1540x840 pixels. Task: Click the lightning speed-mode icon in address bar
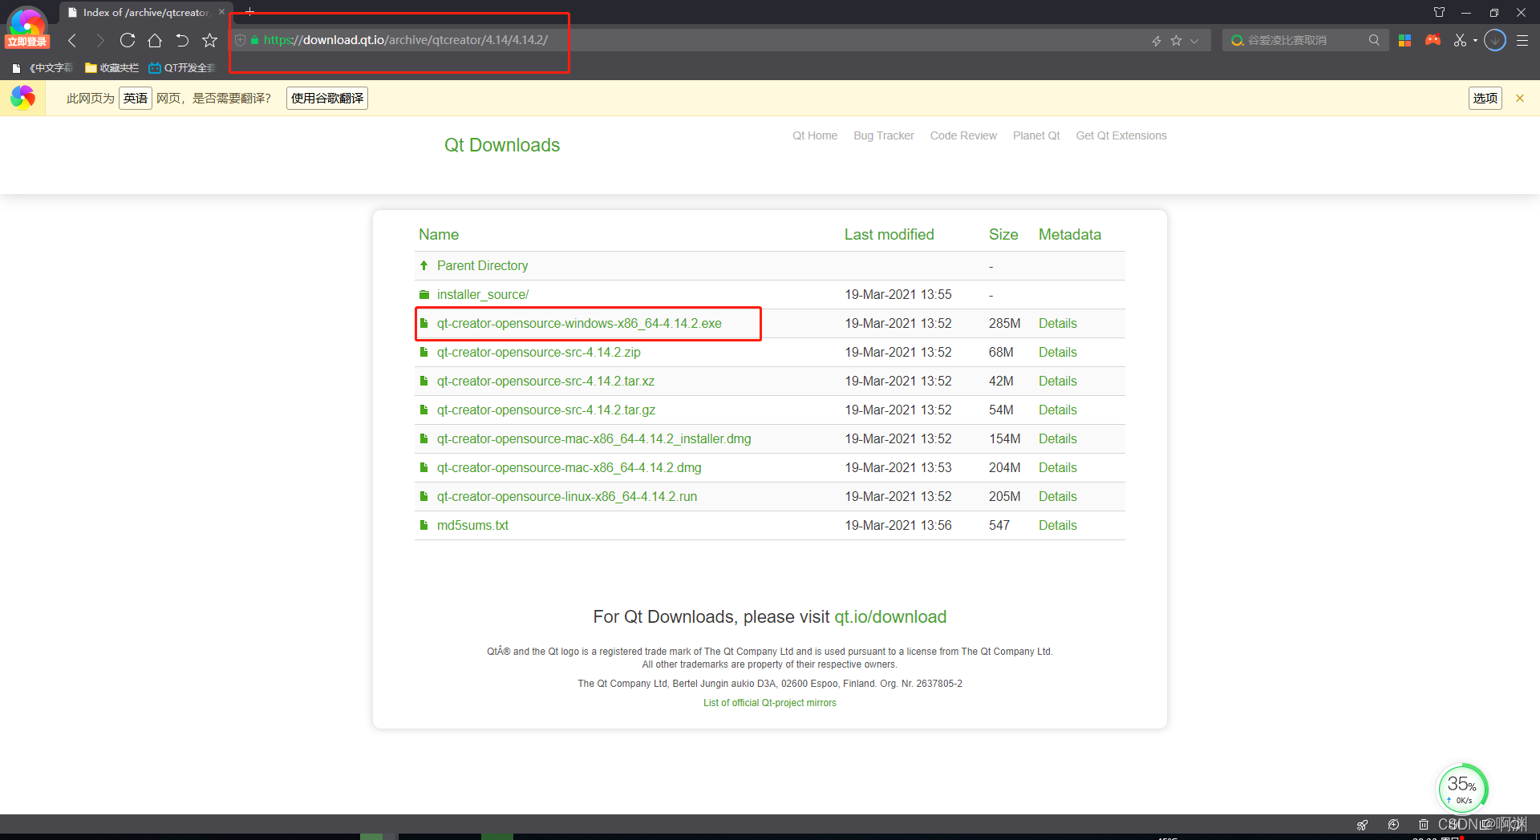pos(1157,40)
